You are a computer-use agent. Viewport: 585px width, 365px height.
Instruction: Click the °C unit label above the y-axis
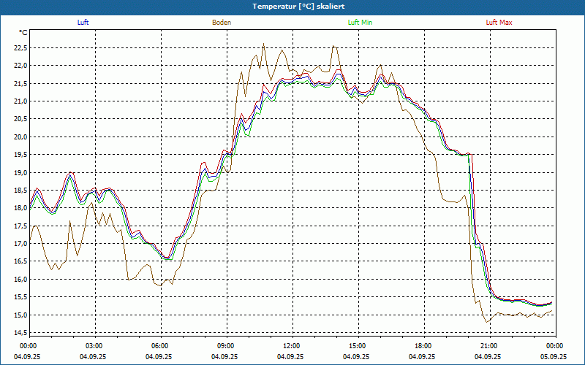pos(23,33)
